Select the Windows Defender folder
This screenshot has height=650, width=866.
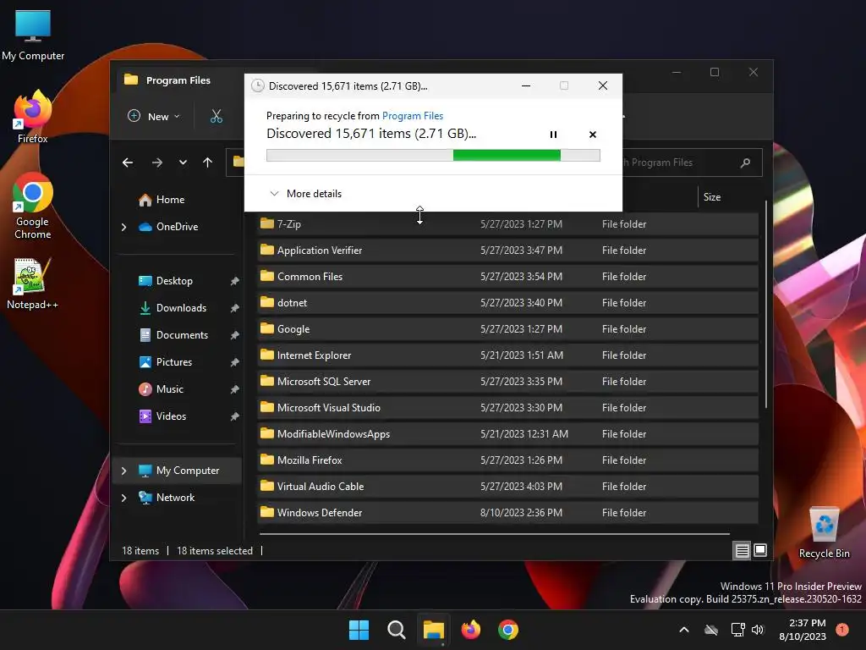(x=507, y=512)
